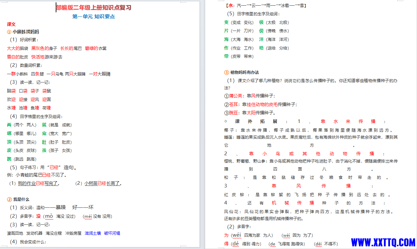Select the subtitle 第一单元 知识要点
This screenshot has height=249, width=417.
pyautogui.click(x=94, y=16)
